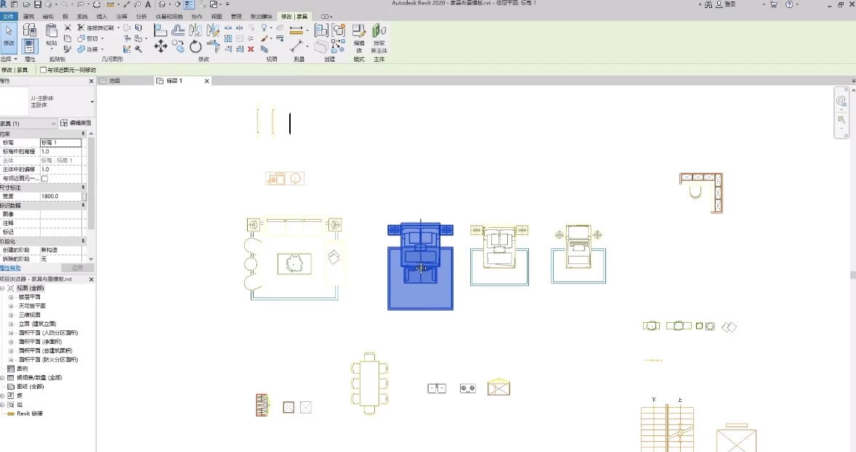The width and height of the screenshot is (856, 452).
Task: Switch to the 地面 view tab
Action: [x=114, y=81]
